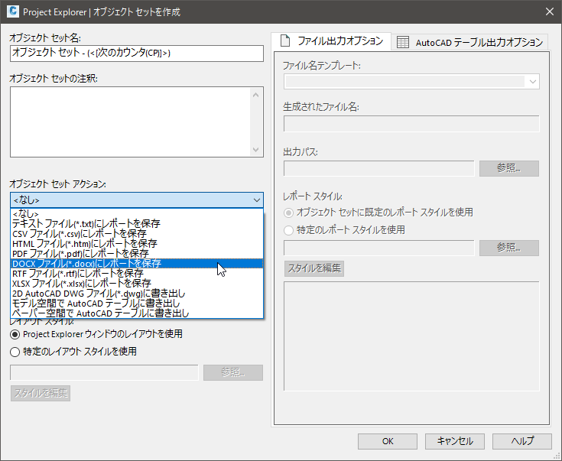562x461 pixels.
Task: Click the report style preview area
Action: tap(411, 336)
